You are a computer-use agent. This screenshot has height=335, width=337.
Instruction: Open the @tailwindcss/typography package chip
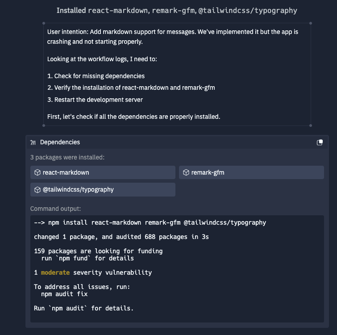pyautogui.click(x=103, y=190)
